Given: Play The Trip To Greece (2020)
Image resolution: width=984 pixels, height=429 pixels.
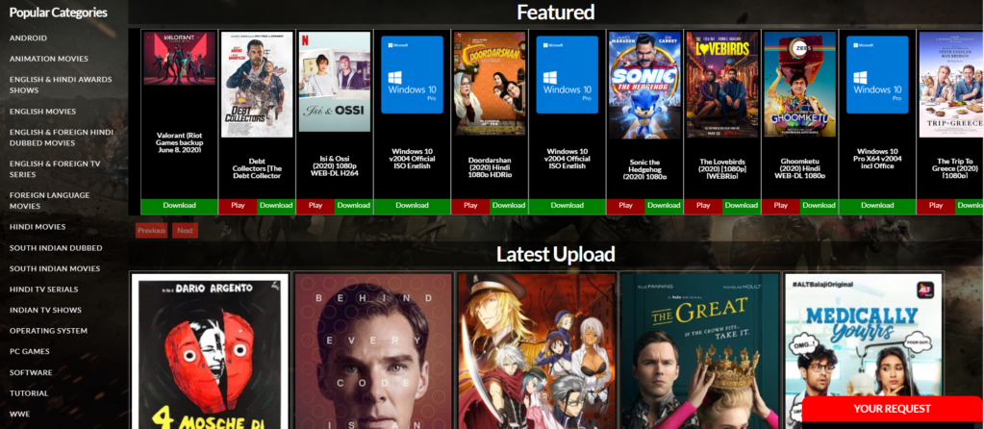Looking at the screenshot, I should 936,206.
